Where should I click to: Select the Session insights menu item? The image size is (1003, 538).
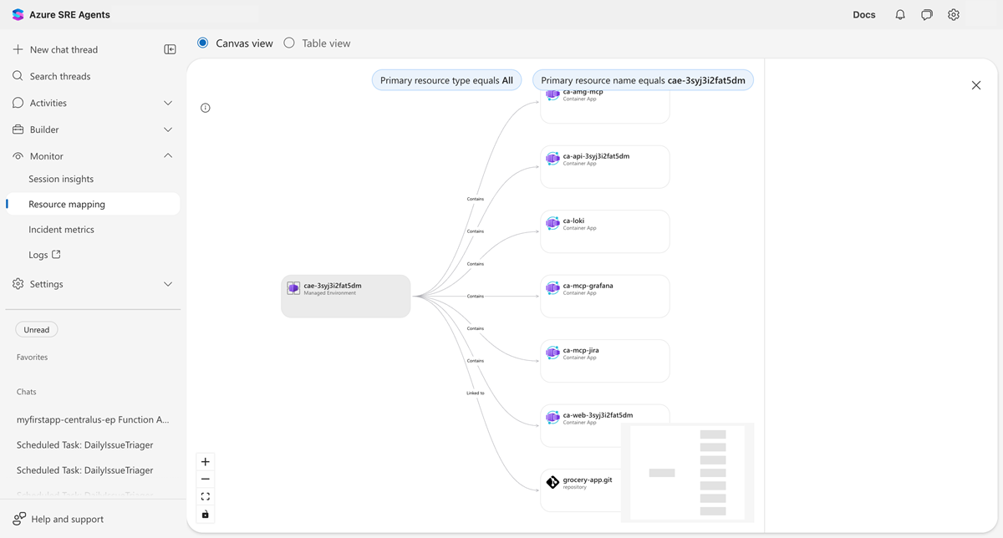[62, 178]
